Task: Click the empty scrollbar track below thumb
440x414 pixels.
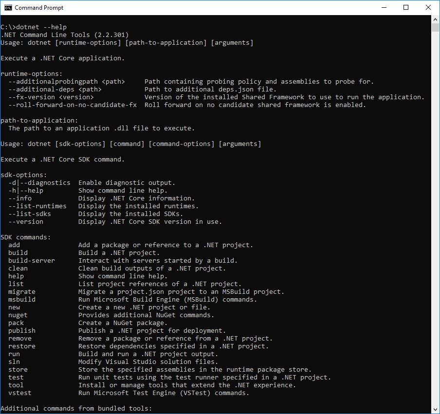Action: click(x=435, y=219)
